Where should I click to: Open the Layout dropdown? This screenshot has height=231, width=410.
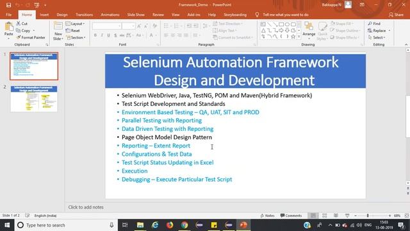coord(75,24)
